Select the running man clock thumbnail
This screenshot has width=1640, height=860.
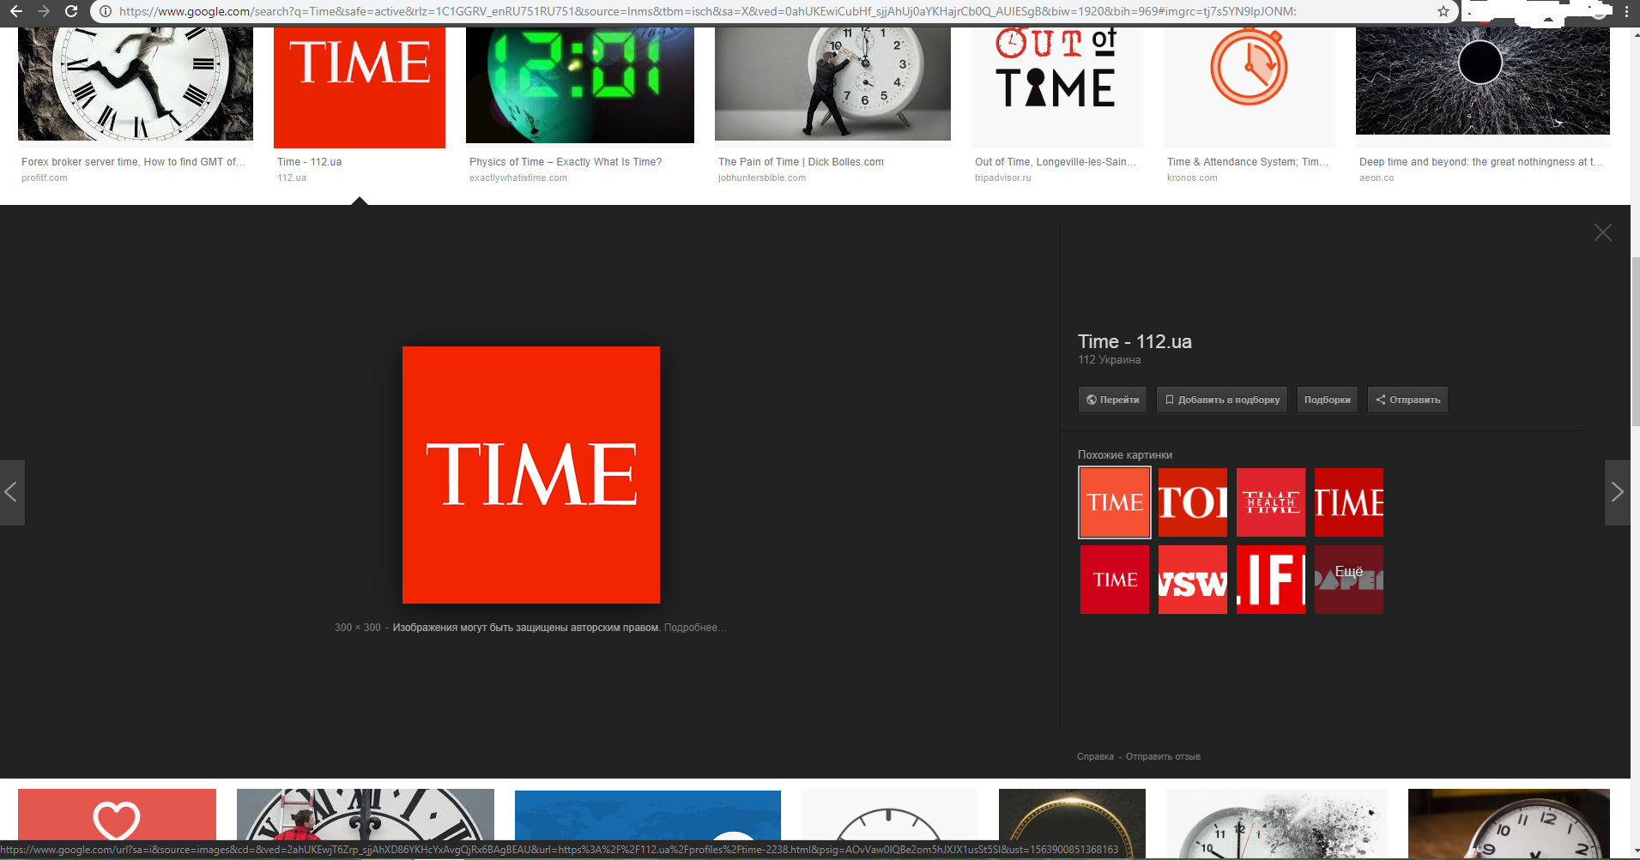(136, 83)
